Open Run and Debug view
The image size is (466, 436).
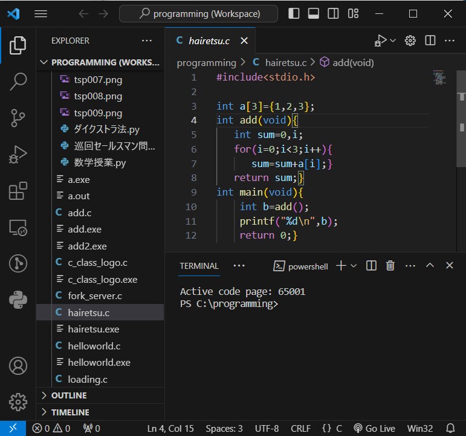tap(18, 154)
